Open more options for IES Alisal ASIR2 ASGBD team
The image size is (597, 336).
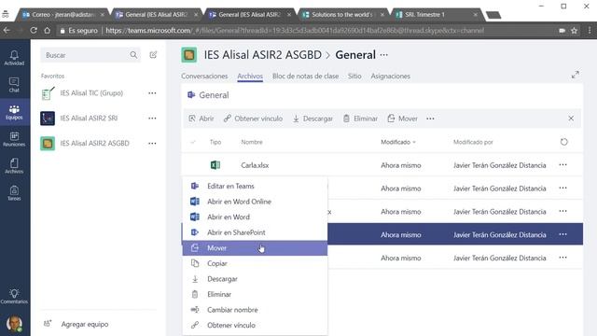152,143
